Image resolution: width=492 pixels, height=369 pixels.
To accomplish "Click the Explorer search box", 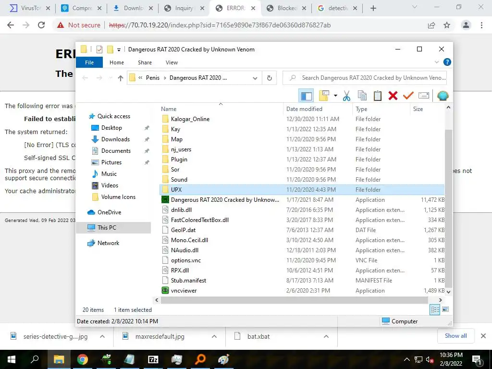I will [x=365, y=78].
